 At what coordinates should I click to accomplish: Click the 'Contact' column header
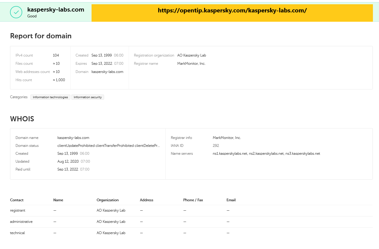(x=17, y=200)
